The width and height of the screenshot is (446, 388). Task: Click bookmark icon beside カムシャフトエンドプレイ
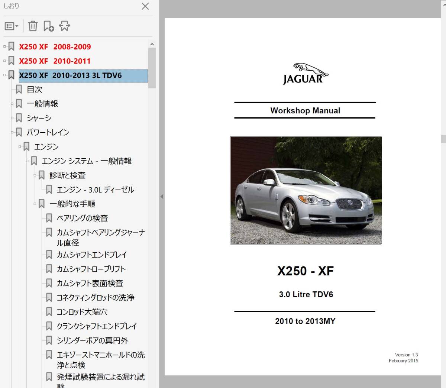point(49,255)
